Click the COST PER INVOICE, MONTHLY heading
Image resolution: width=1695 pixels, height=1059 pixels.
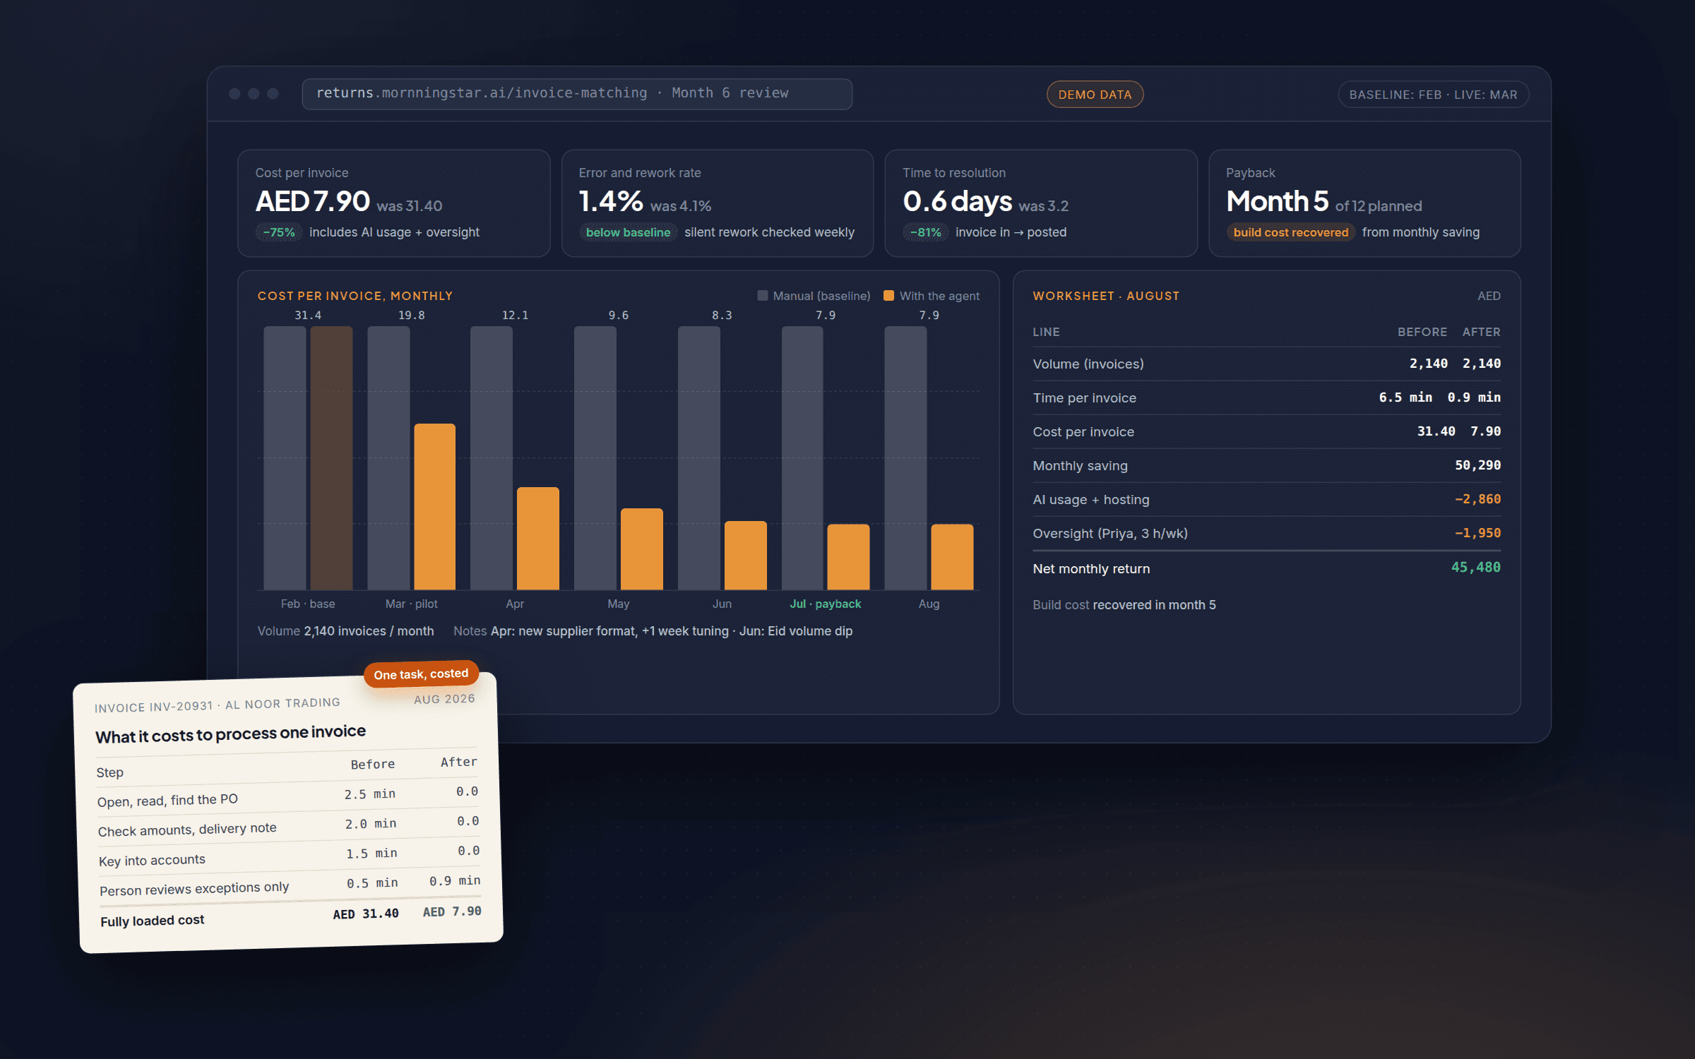point(355,296)
